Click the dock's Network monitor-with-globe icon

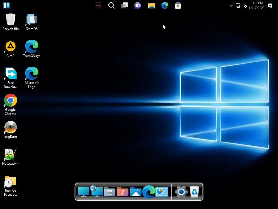tap(96, 191)
